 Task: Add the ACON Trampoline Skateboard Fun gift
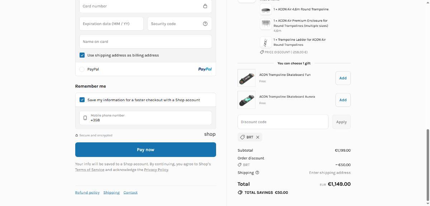pyautogui.click(x=343, y=78)
